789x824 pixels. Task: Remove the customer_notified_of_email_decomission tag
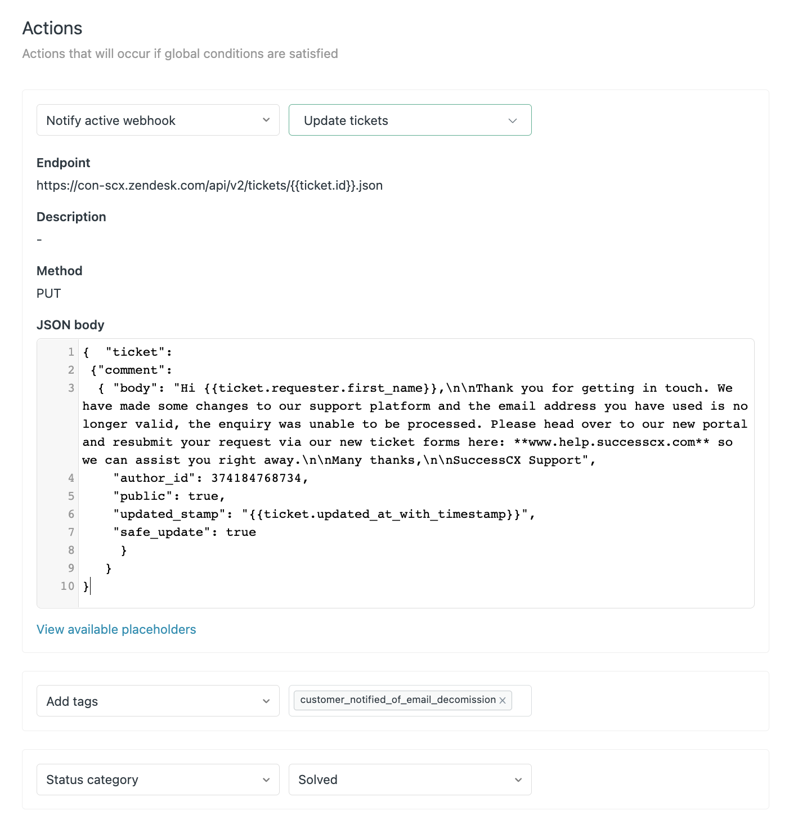(503, 700)
